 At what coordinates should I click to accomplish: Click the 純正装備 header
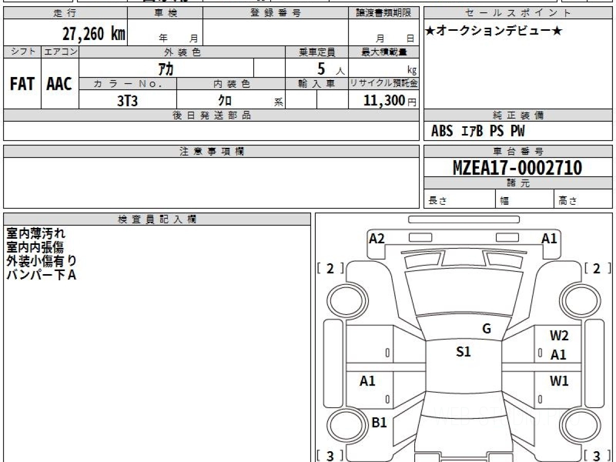coord(518,115)
